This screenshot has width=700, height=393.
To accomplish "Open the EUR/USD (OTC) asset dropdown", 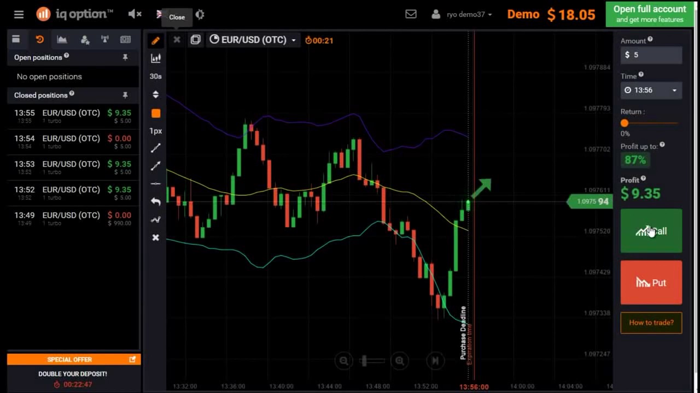I will click(x=253, y=40).
